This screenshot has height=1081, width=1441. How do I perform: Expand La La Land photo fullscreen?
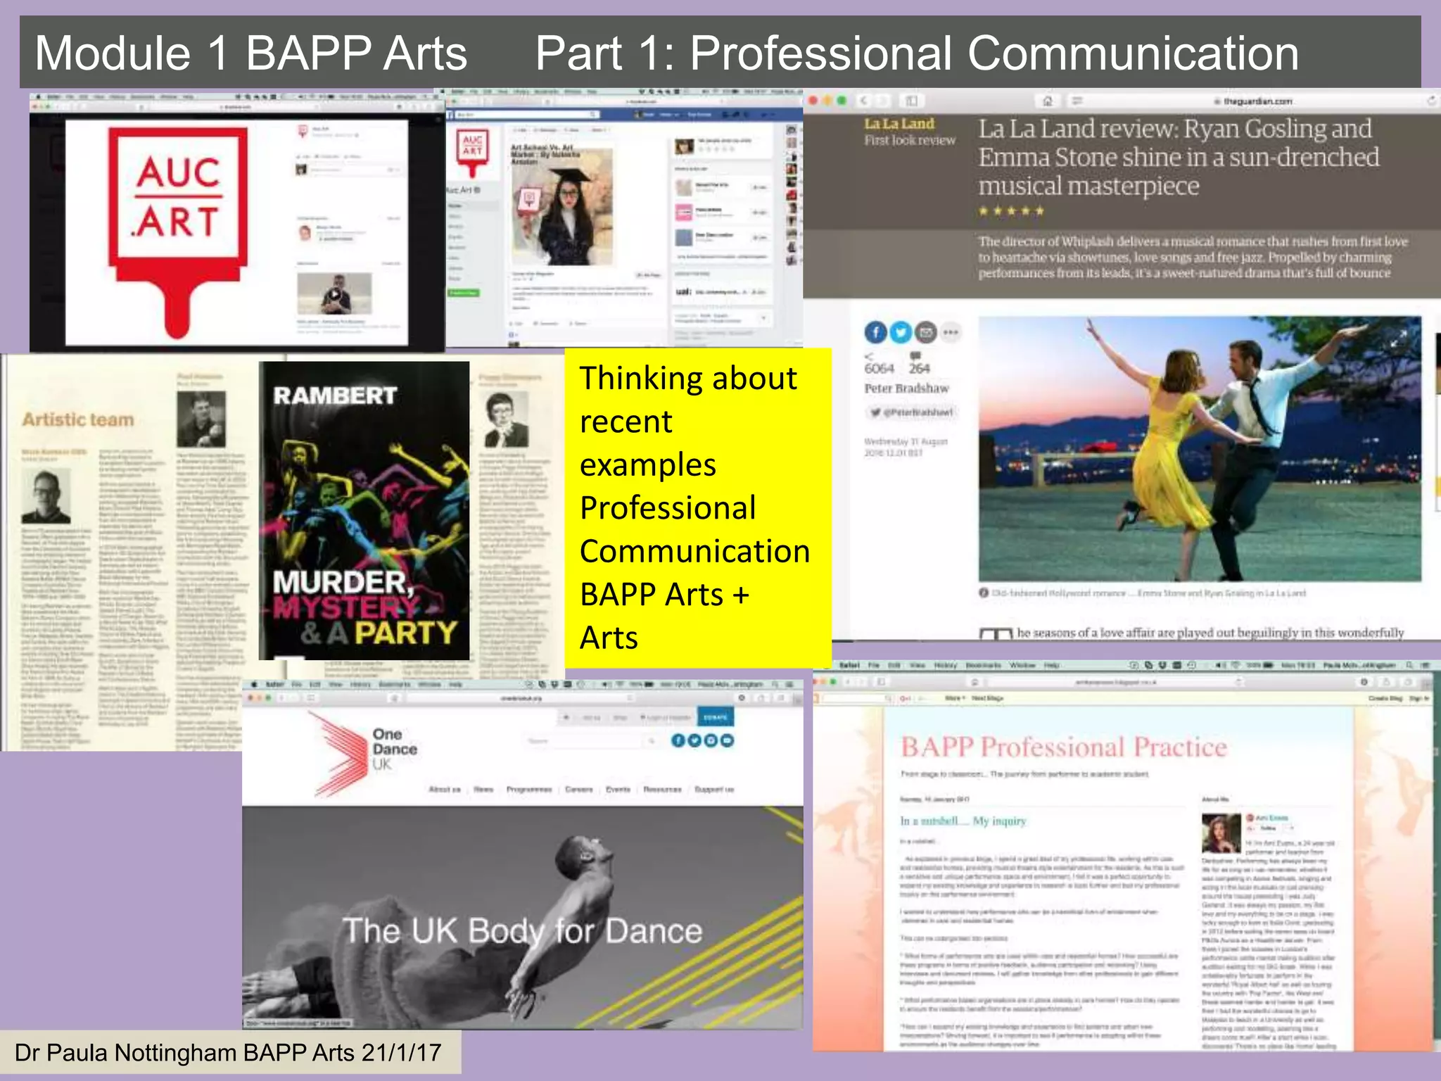(1398, 338)
